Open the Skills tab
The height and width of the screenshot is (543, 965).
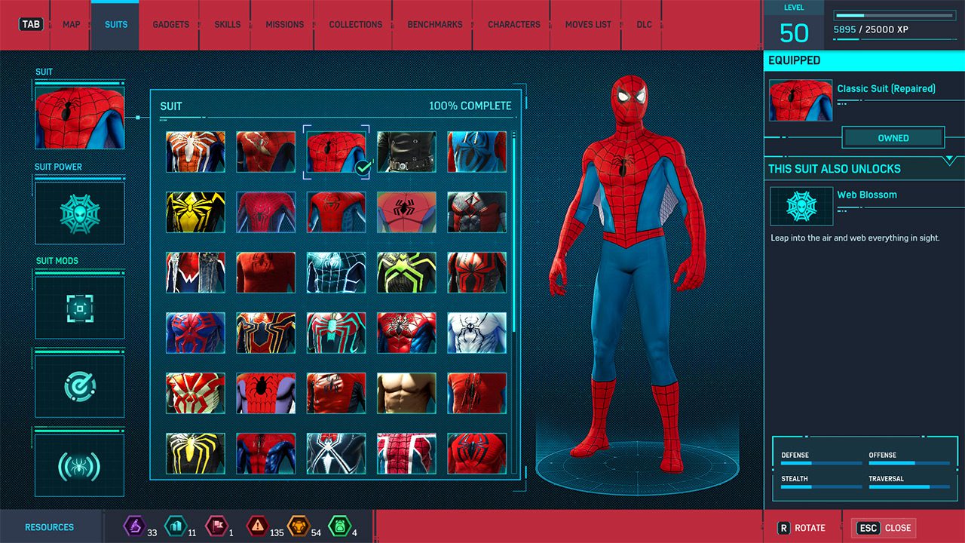pos(227,25)
